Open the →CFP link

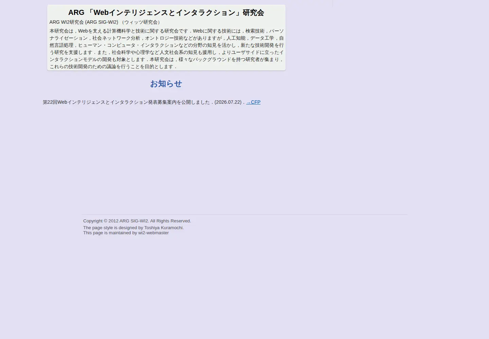(x=253, y=102)
